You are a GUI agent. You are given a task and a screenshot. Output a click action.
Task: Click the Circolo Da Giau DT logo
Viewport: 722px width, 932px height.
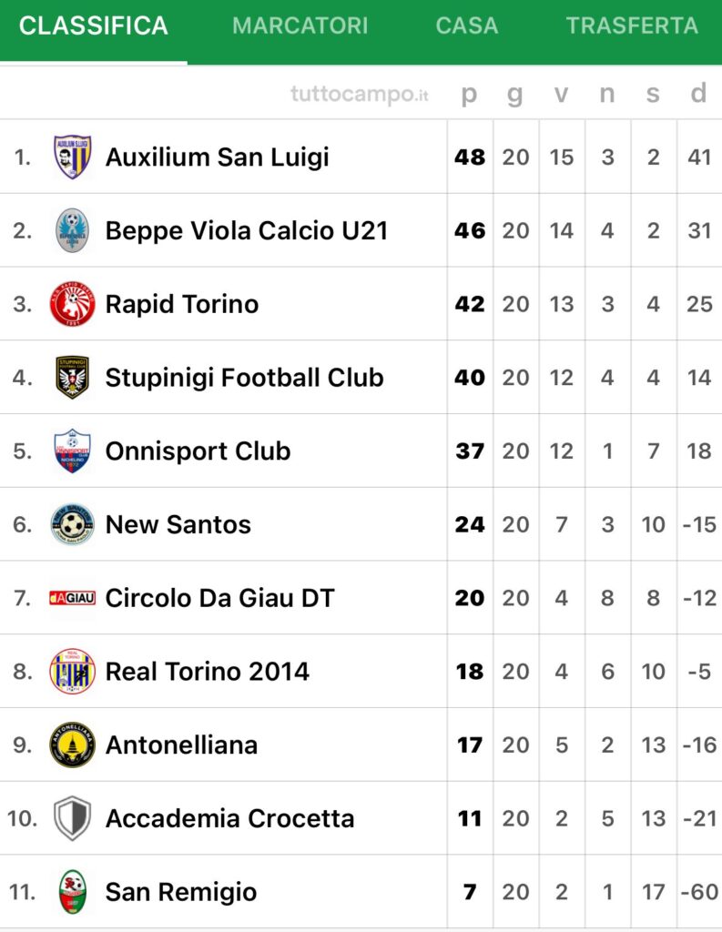pos(72,598)
